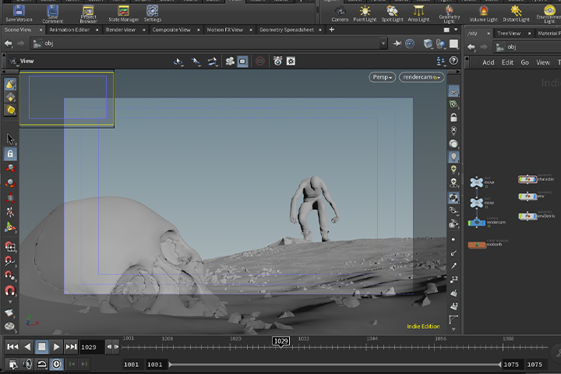Click the viewport help question mark icon
This screenshot has height=374, width=561.
(453, 61)
